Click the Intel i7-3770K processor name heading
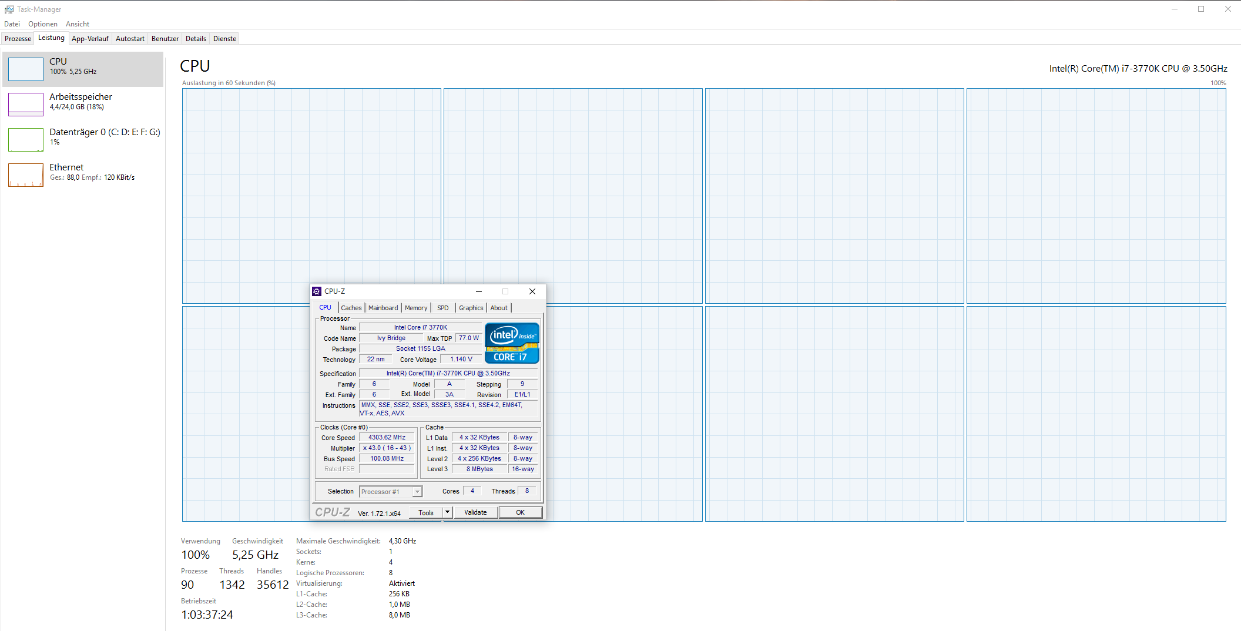The width and height of the screenshot is (1241, 631). (x=1138, y=69)
